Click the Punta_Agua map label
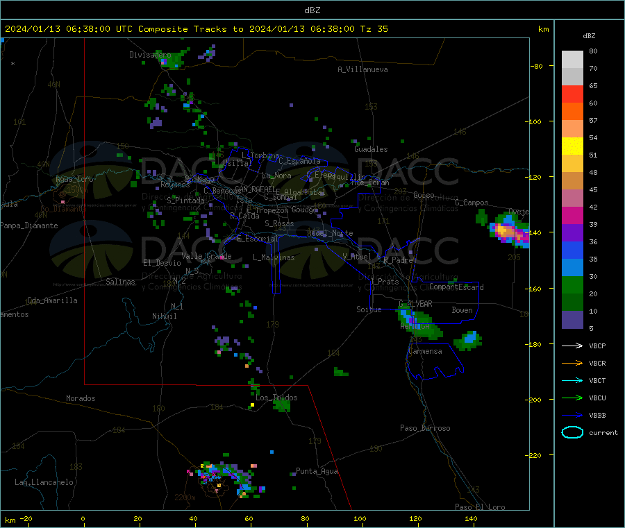The height and width of the screenshot is (528, 625). pos(317,471)
